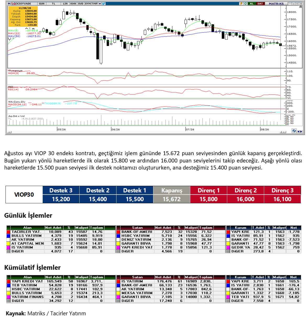Click the daily Satan column header
Viewport: 306px width, 320px height.
tap(137, 228)
